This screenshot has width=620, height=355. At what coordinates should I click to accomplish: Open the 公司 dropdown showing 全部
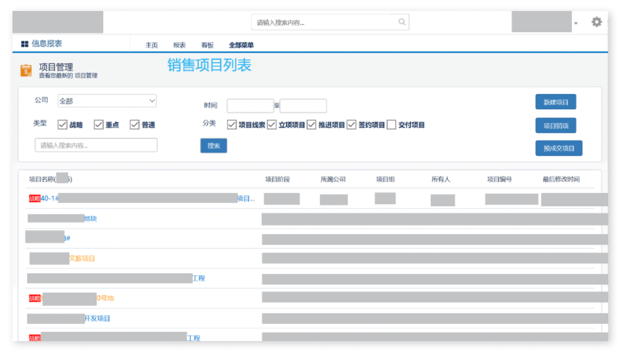[x=107, y=101]
